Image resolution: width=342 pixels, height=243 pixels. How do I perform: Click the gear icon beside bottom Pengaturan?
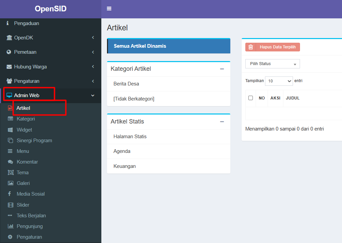[10, 237]
